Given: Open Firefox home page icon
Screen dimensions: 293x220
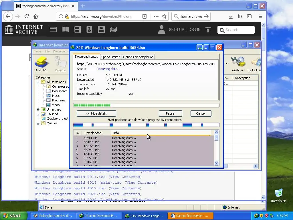Looking at the screenshot, I should [36, 16].
